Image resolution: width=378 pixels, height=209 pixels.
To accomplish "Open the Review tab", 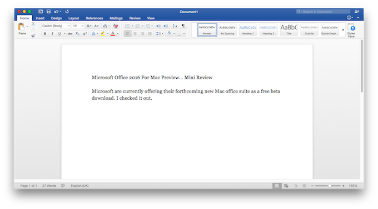I will (x=135, y=18).
